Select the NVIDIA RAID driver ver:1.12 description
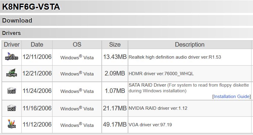253x135 pixels. pyautogui.click(x=158, y=108)
